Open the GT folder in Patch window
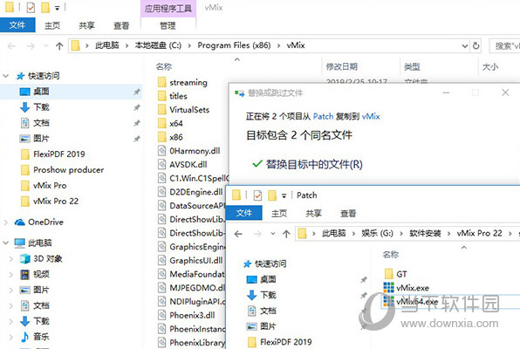 401,274
